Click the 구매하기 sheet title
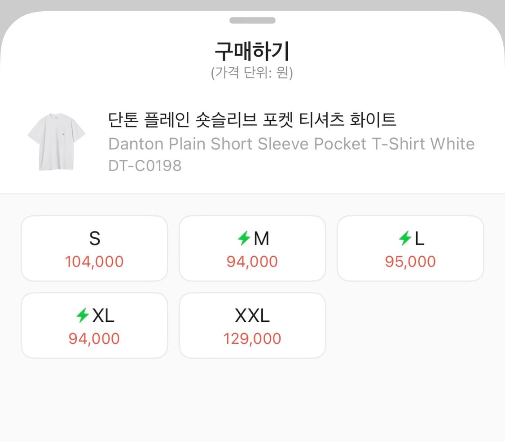The height and width of the screenshot is (442, 505). [252, 50]
